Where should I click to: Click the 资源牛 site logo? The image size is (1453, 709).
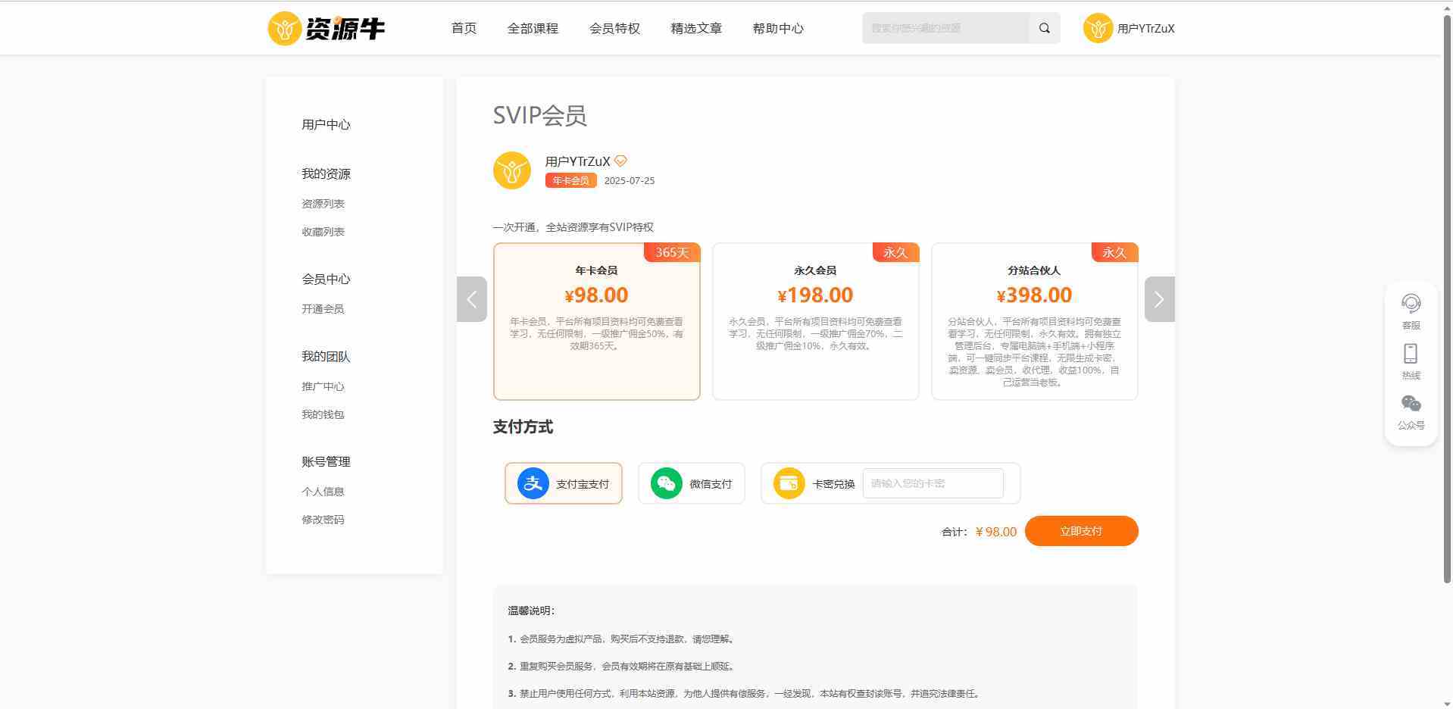[327, 28]
